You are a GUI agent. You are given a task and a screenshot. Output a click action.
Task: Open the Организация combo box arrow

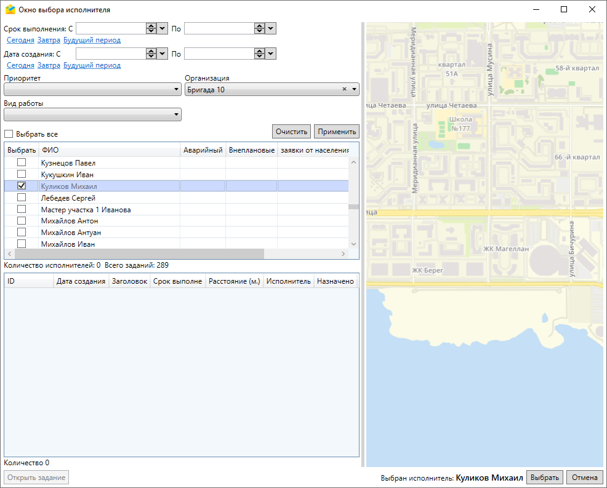click(354, 89)
